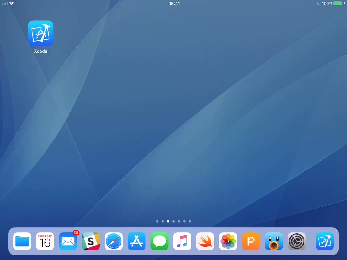Launch Tweetbot from the dock

point(274,241)
